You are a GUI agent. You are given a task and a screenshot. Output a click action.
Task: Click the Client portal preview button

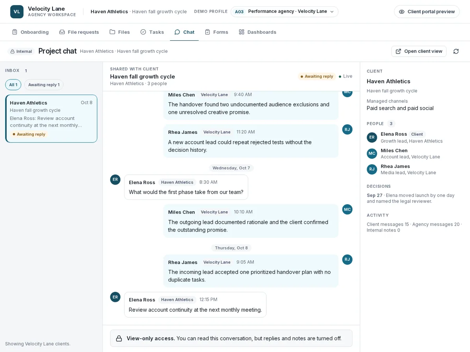(427, 12)
